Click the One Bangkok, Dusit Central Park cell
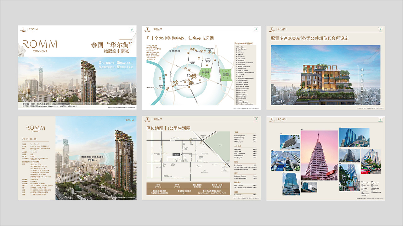The width and height of the screenshot is (403, 226). 212,192
